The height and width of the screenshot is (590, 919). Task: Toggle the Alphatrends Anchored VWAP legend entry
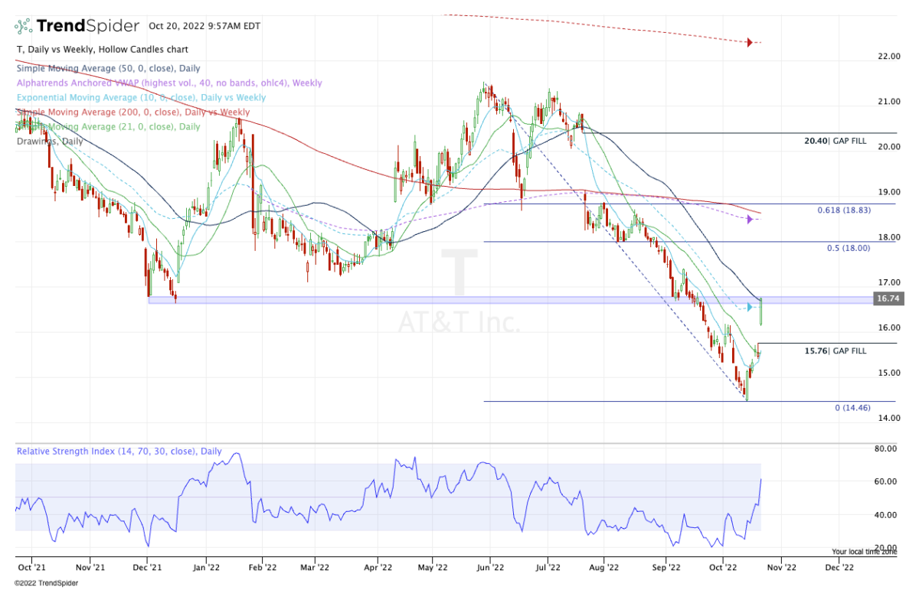pyautogui.click(x=168, y=83)
